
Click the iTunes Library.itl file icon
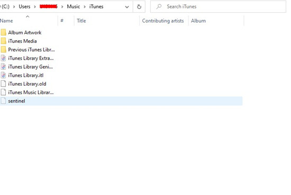(x=3, y=75)
